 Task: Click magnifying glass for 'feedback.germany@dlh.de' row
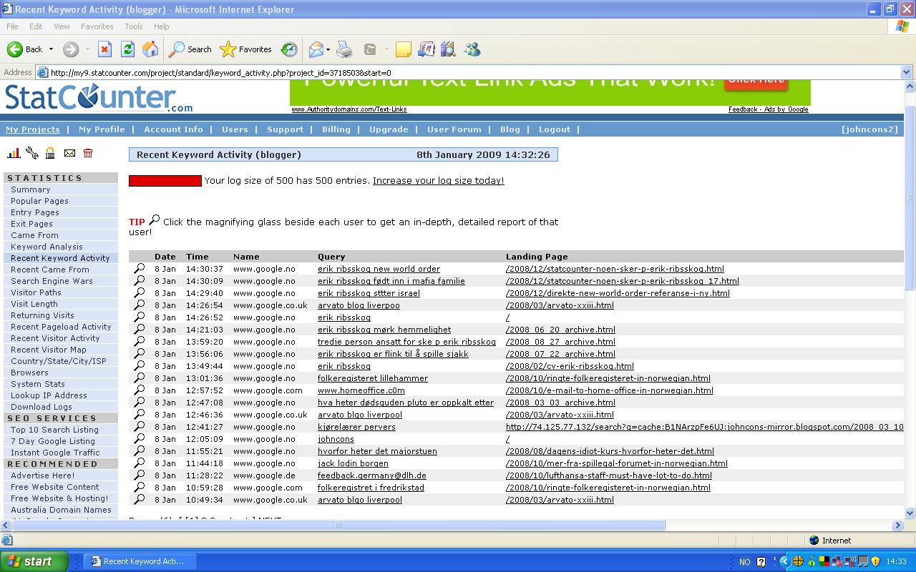[x=140, y=475]
